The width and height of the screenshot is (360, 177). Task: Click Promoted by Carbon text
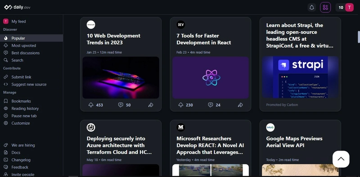pos(282,105)
